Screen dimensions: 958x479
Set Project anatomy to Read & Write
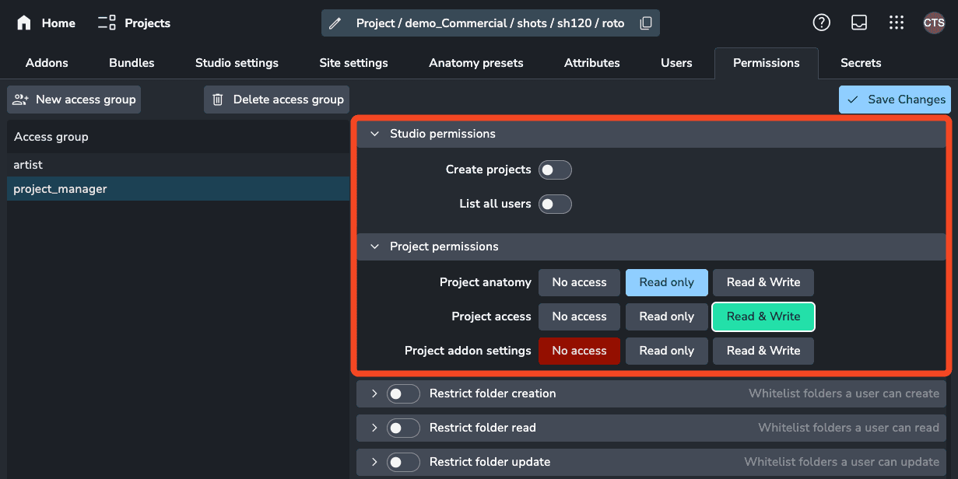pyautogui.click(x=763, y=282)
